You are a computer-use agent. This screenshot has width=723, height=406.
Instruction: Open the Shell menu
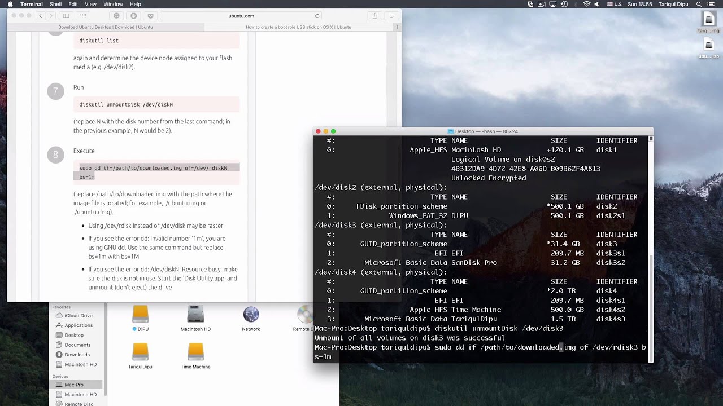(x=55, y=4)
